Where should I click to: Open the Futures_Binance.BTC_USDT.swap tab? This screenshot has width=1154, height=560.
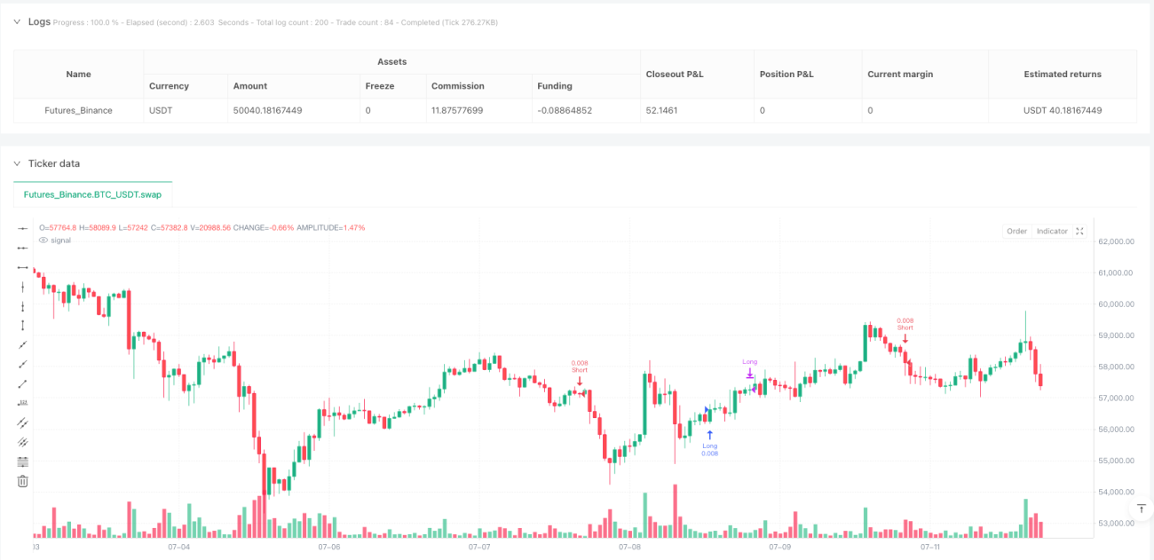[93, 193]
